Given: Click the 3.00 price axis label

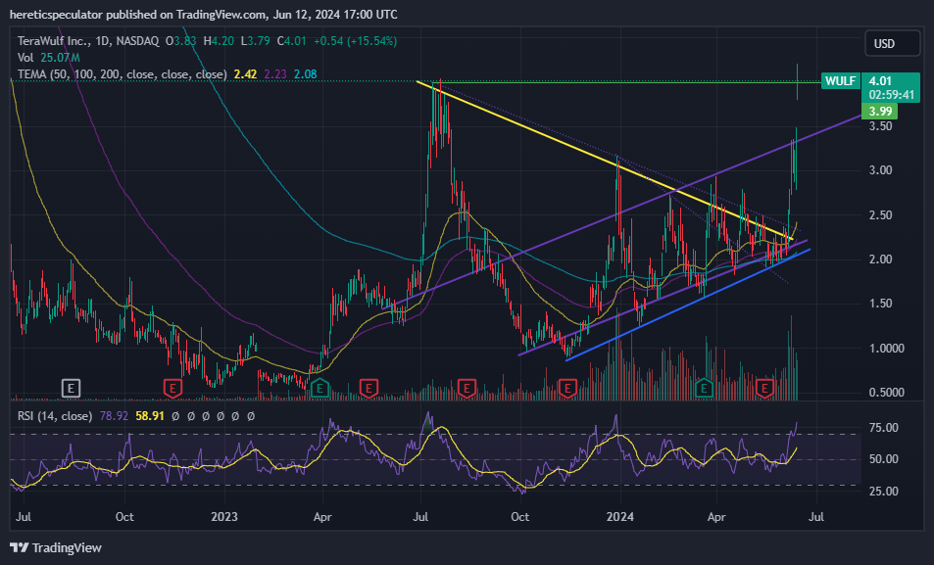Looking at the screenshot, I should coord(880,170).
